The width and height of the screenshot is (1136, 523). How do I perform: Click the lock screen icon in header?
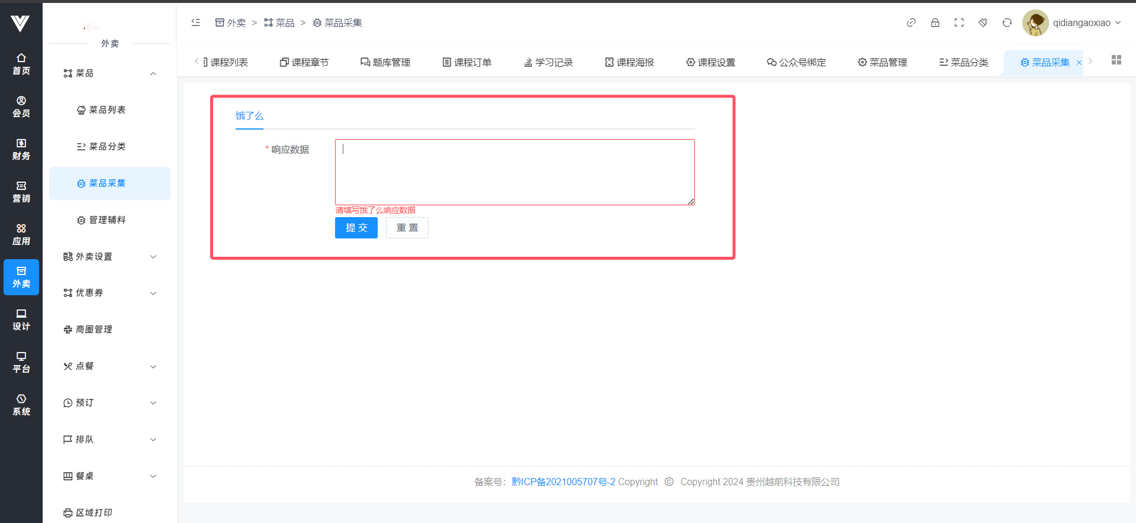point(935,22)
